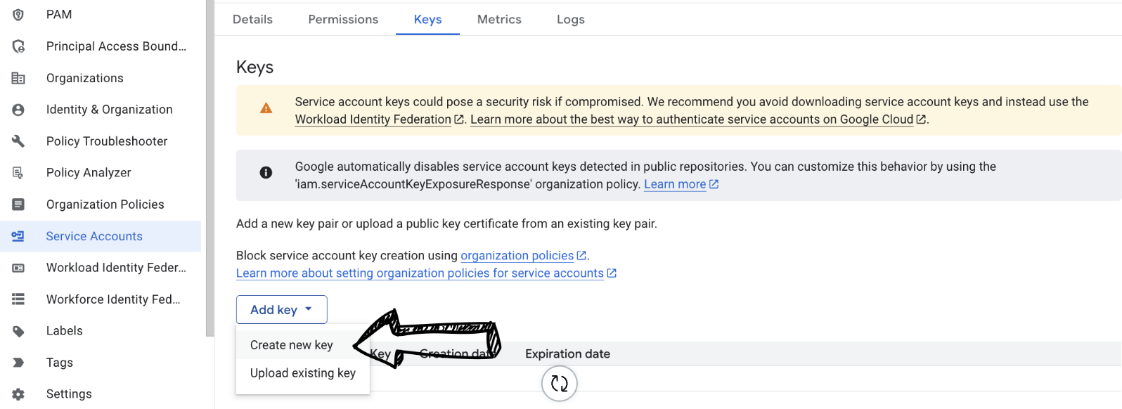Click the Workload Identity Federation sidebar icon

(18, 268)
